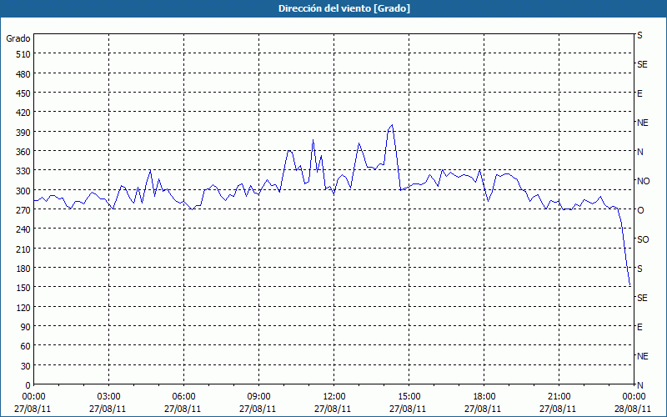Click the 'E' compass label level with 90
The height and width of the screenshot is (417, 667).
coord(639,327)
